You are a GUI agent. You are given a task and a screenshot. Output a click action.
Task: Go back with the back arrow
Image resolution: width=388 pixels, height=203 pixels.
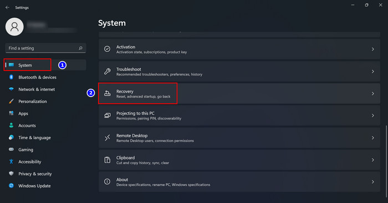7,7
